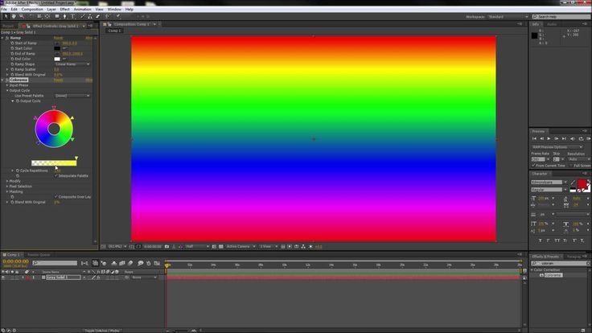Open the Animation menu

coord(82,9)
